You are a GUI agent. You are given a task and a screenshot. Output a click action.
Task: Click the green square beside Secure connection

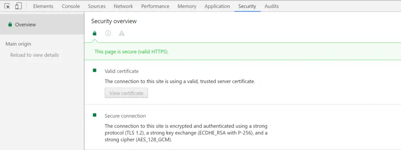[x=95, y=115]
